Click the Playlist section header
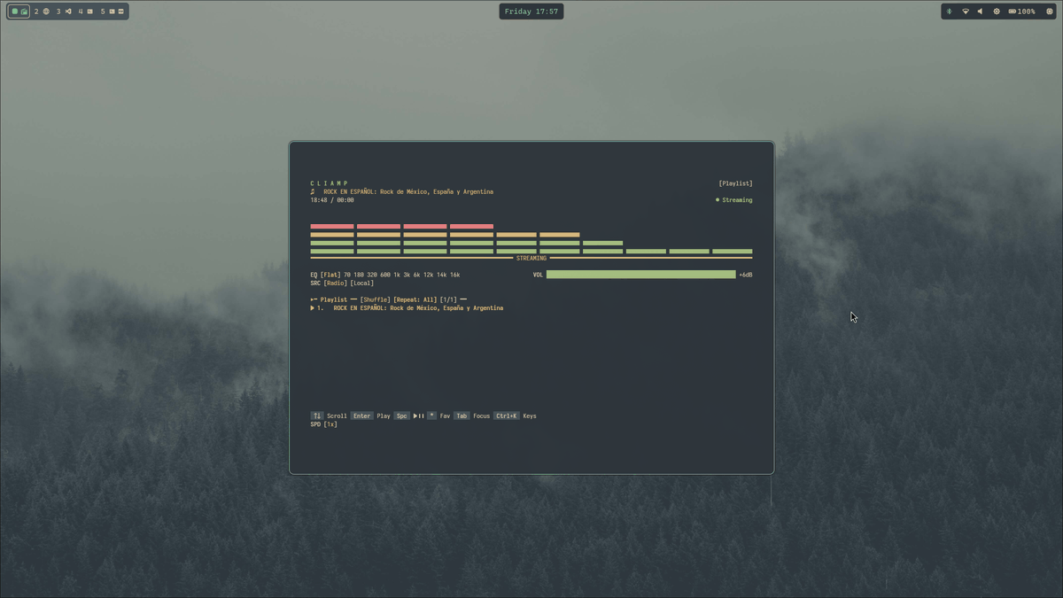The image size is (1063, 598). point(334,299)
